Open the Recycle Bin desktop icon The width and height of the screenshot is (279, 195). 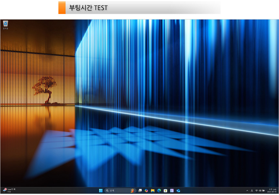6,24
